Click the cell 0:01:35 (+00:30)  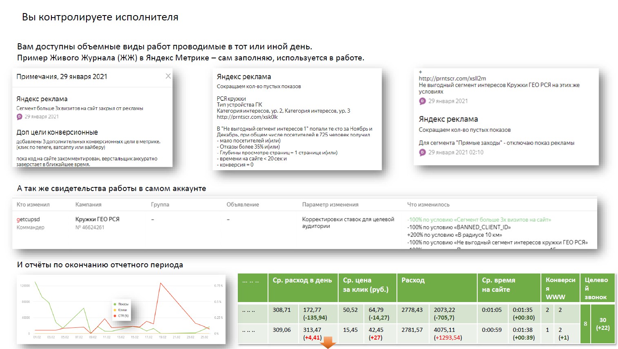click(x=524, y=313)
